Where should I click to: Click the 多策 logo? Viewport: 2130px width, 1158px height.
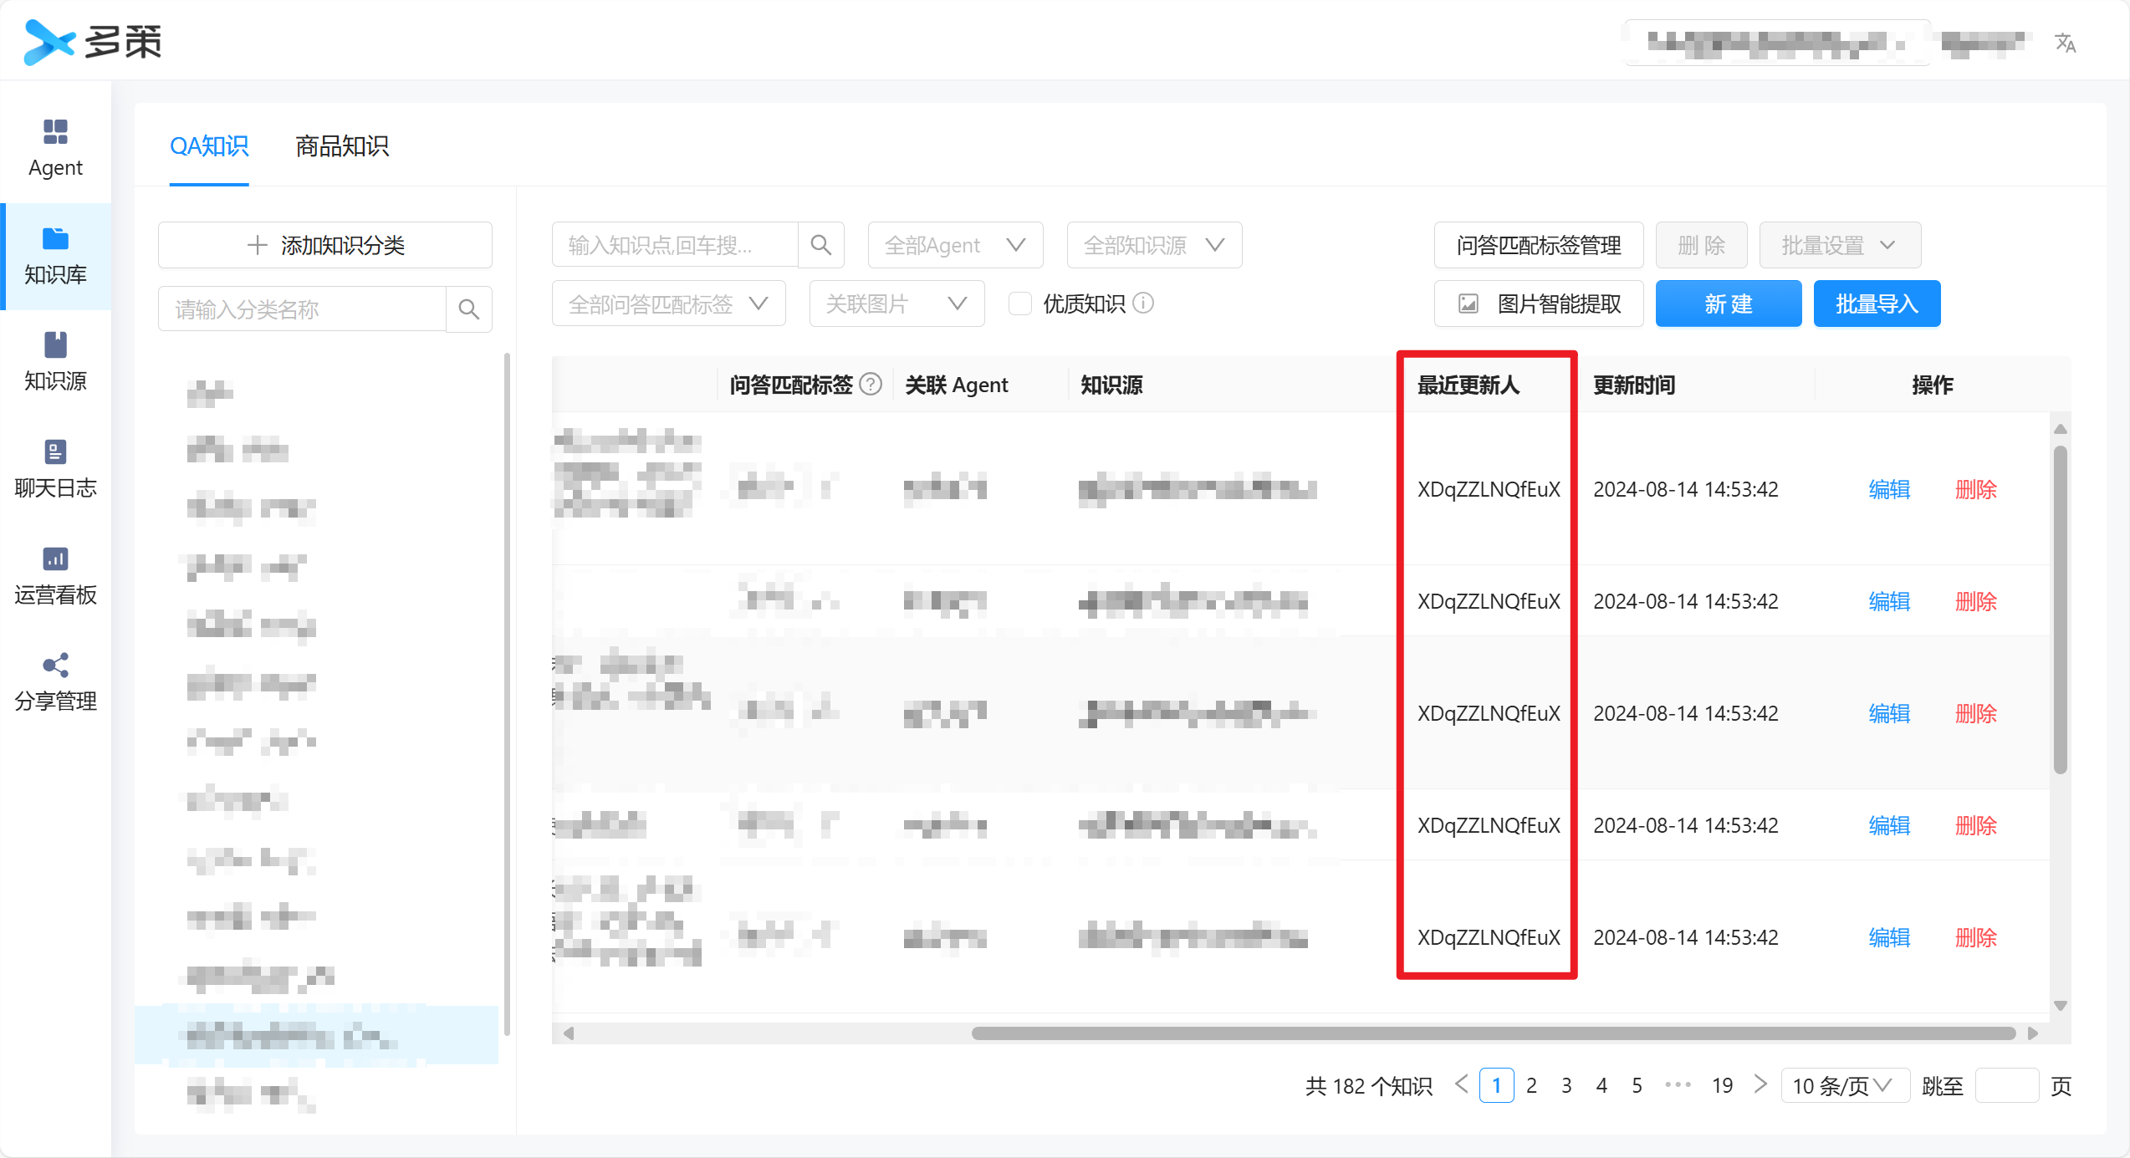(x=94, y=42)
